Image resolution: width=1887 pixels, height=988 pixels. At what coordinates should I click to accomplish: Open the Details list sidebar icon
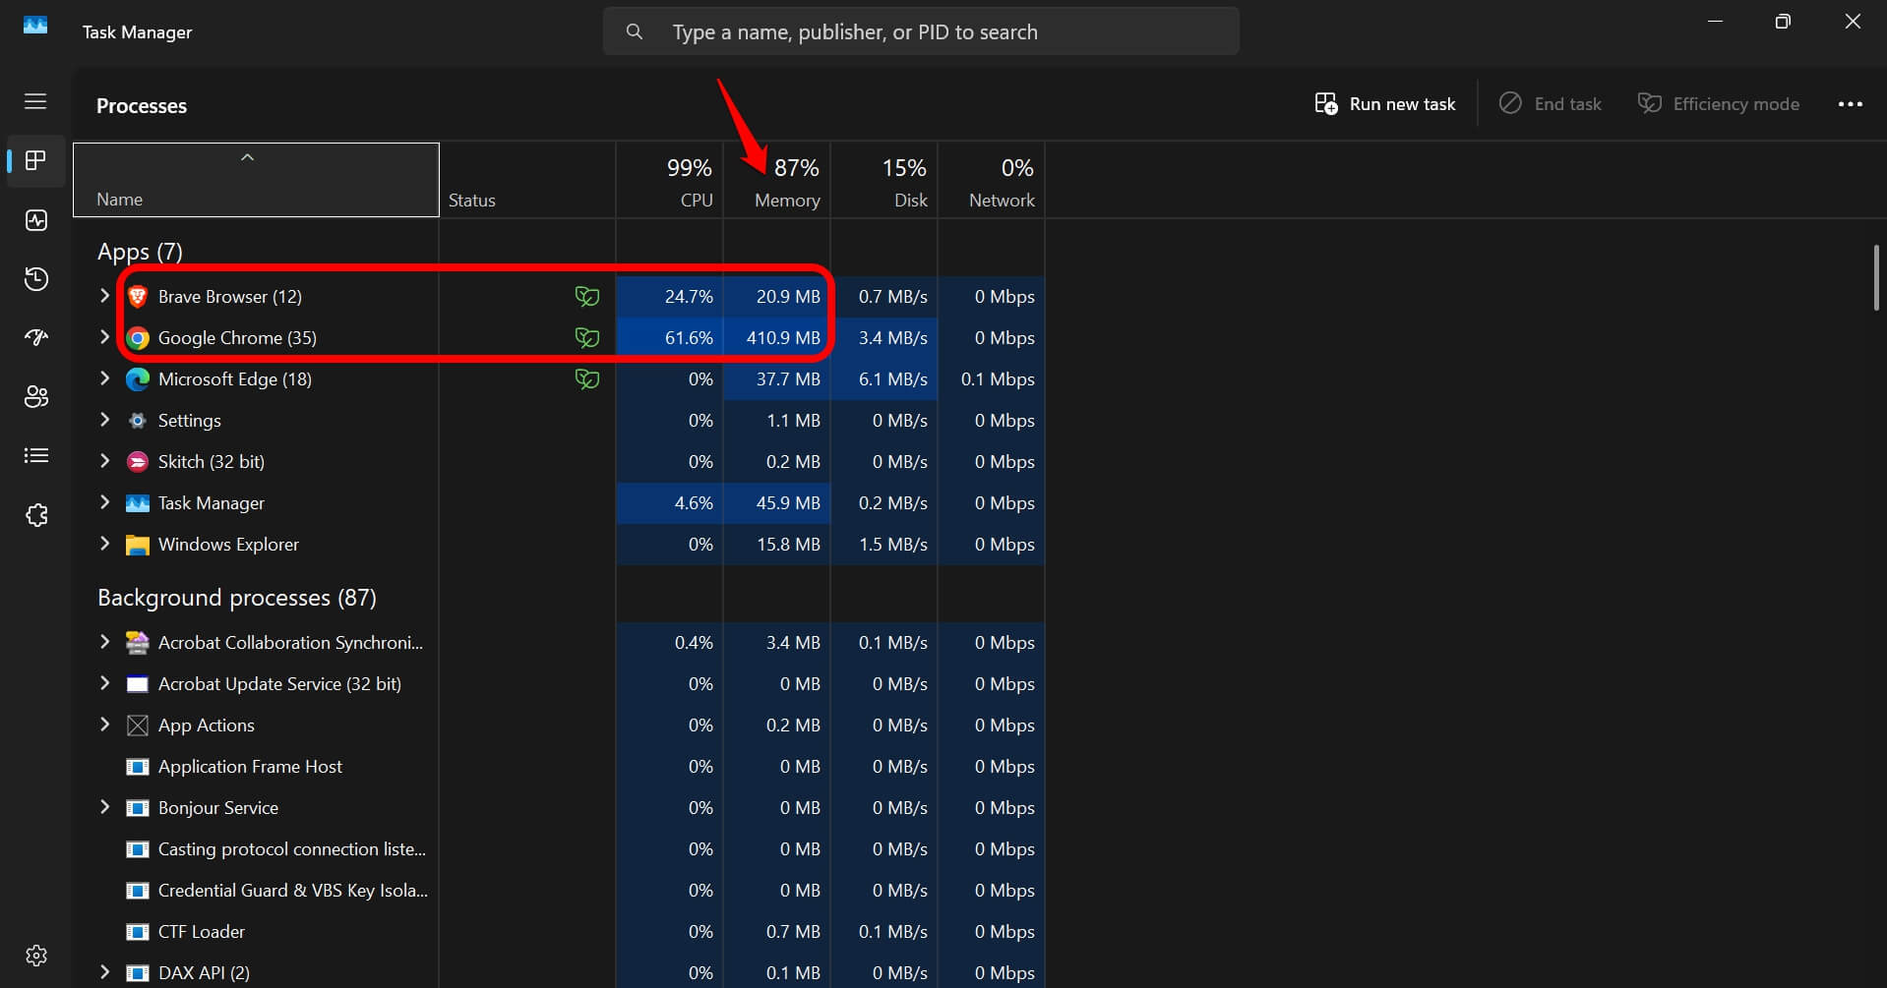tap(36, 455)
